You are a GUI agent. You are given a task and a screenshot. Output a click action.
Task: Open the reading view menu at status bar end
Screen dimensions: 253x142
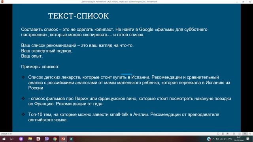coord(250,134)
